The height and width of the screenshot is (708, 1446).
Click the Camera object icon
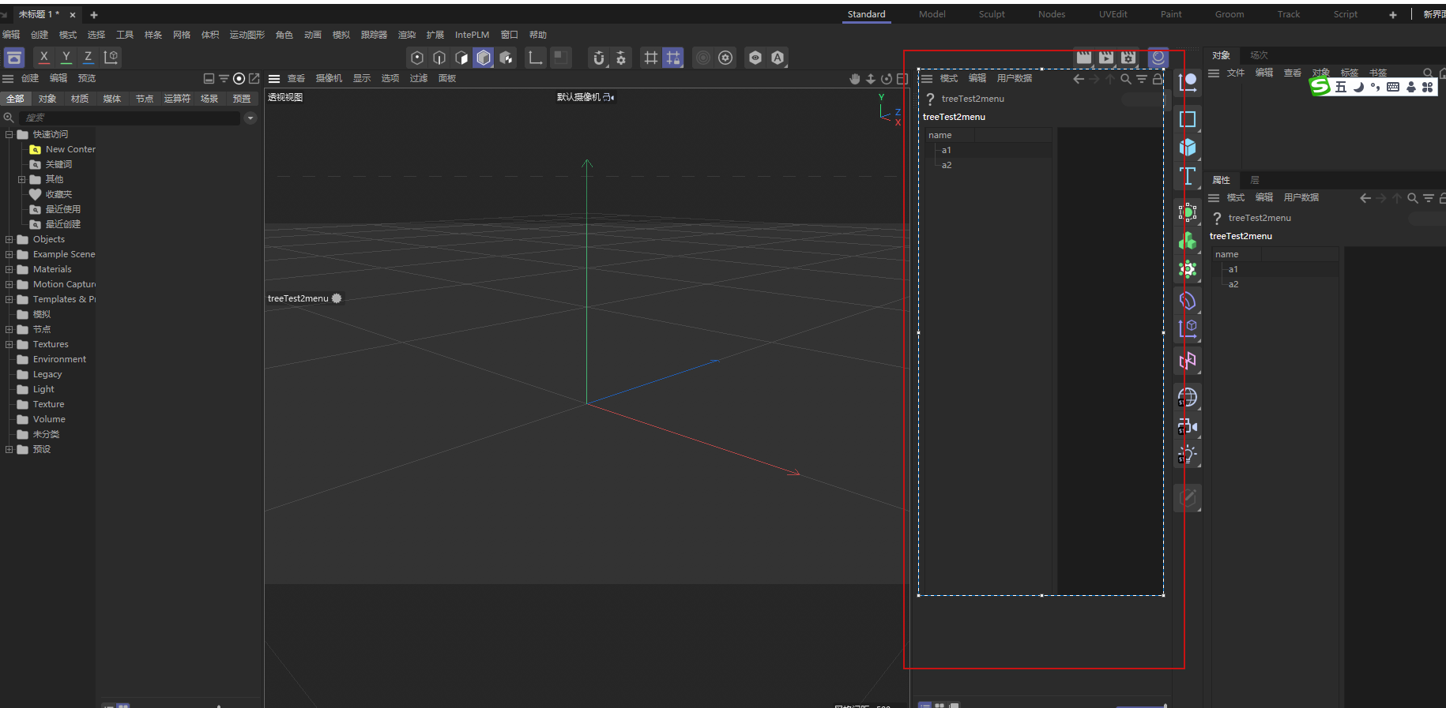(x=1187, y=427)
